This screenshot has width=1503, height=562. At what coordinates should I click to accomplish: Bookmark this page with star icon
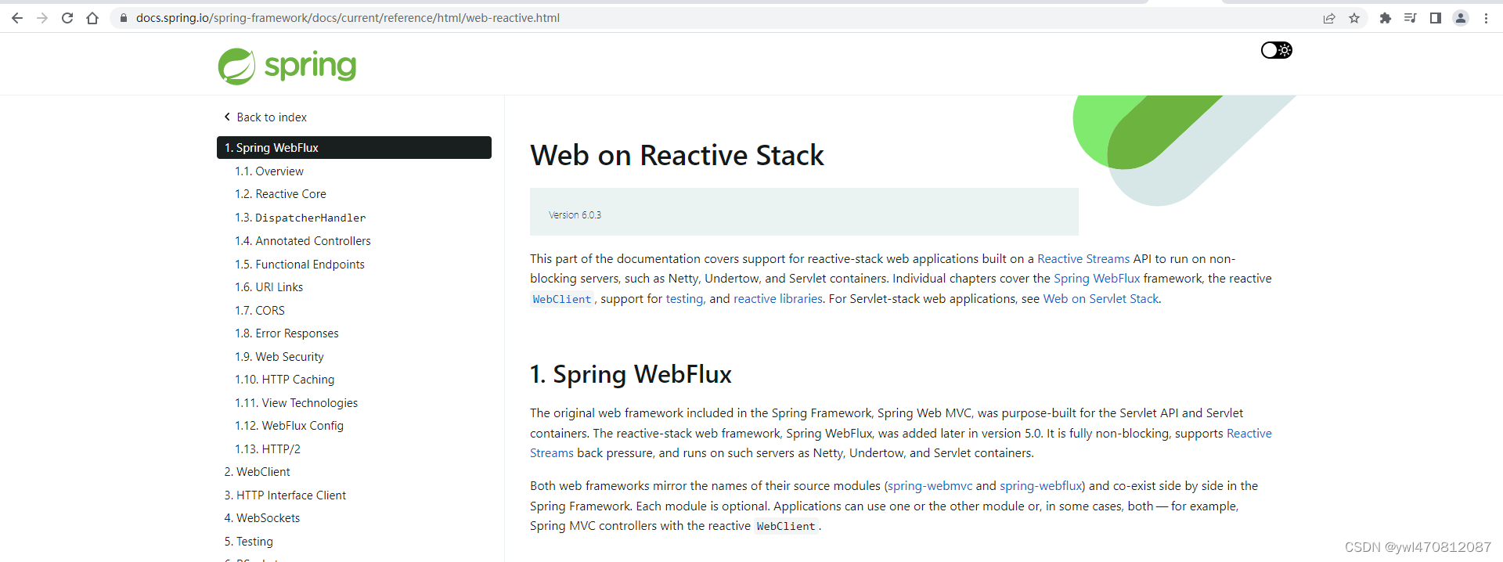(1354, 18)
